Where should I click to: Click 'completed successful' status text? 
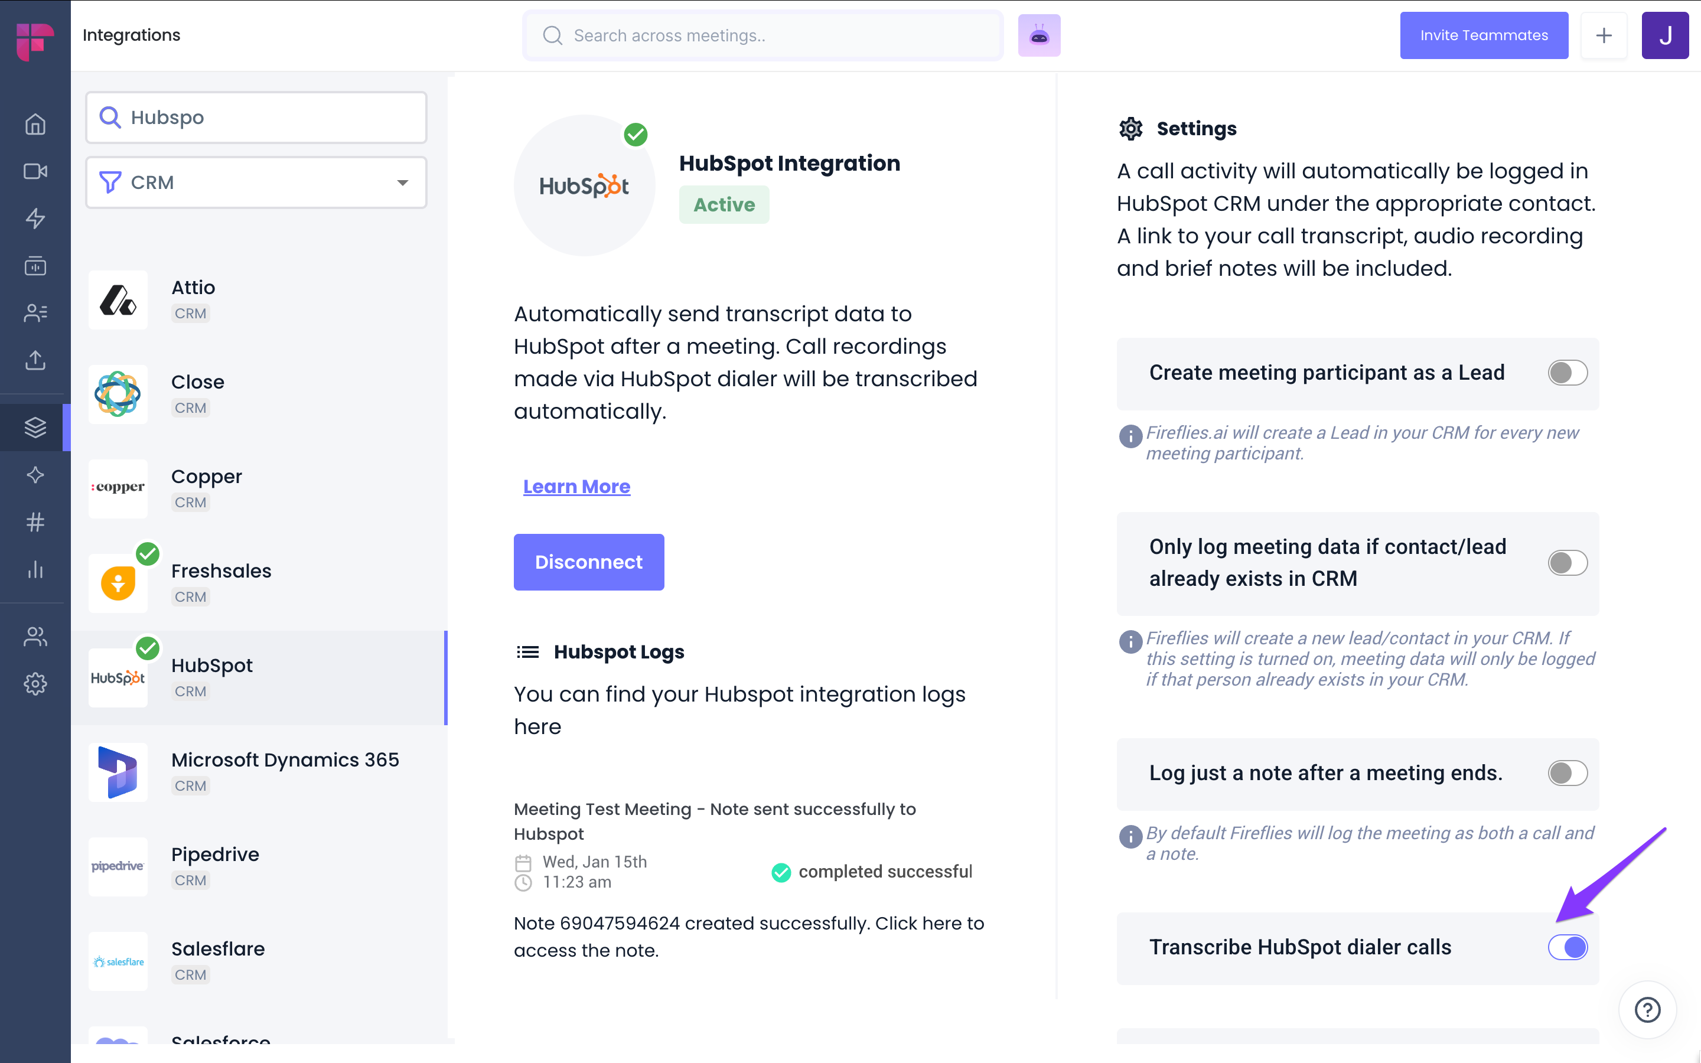[885, 872]
